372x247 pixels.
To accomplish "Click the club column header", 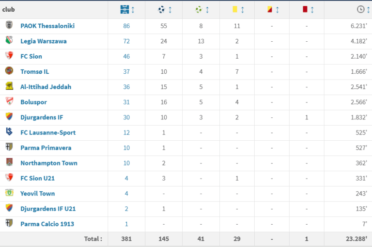I will pos(8,10).
